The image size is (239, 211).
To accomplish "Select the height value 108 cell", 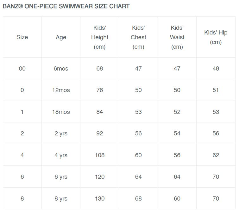I will tap(100, 155).
